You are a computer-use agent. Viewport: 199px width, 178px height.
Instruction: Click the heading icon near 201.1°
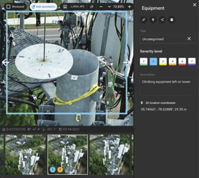[44, 129]
